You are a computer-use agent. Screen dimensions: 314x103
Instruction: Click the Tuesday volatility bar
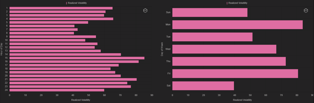point(212,37)
